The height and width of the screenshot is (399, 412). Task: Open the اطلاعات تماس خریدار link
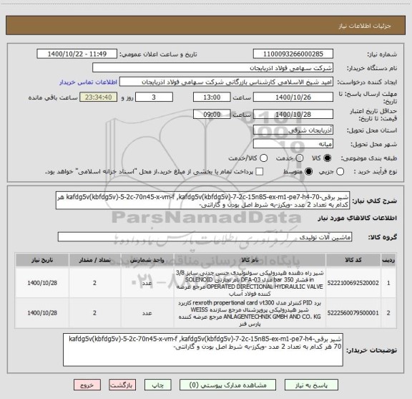[x=88, y=82]
